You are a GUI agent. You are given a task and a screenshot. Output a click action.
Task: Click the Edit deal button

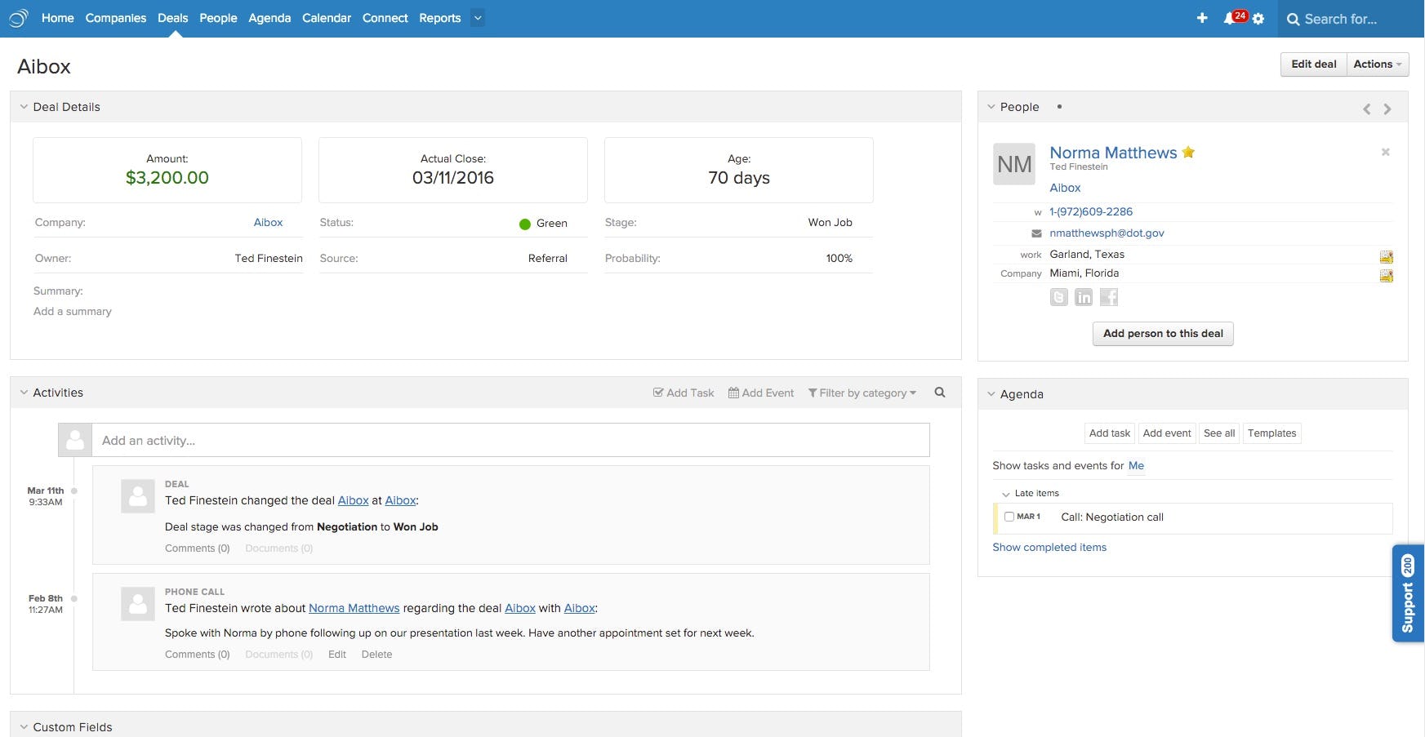click(x=1313, y=64)
